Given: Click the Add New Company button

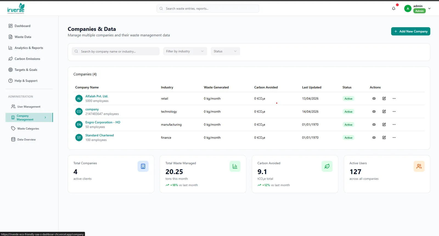Looking at the screenshot, I should click(x=410, y=31).
